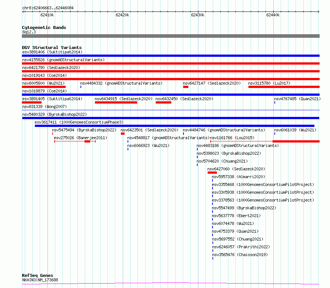Select the nsv4155826 gnomAD red variant bar

tap(171, 63)
